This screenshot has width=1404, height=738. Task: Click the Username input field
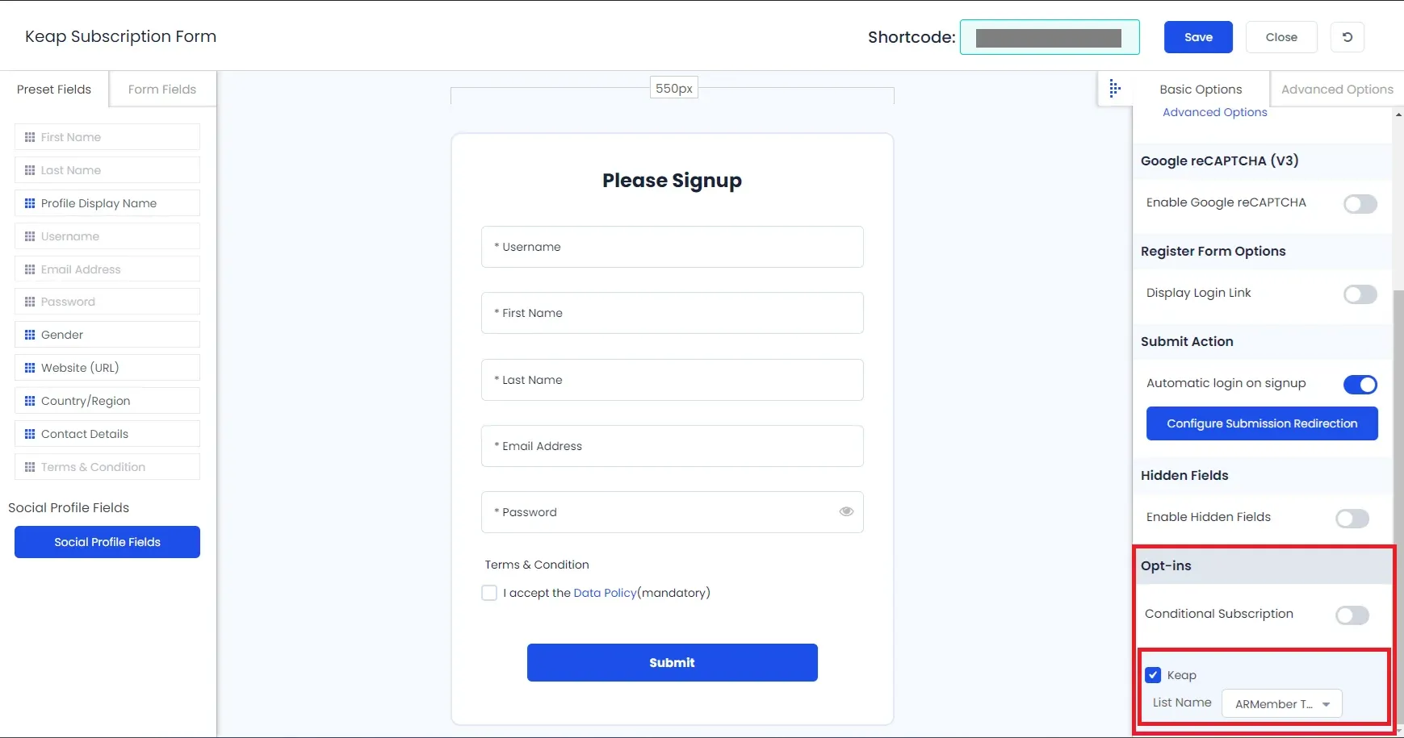[x=673, y=247]
